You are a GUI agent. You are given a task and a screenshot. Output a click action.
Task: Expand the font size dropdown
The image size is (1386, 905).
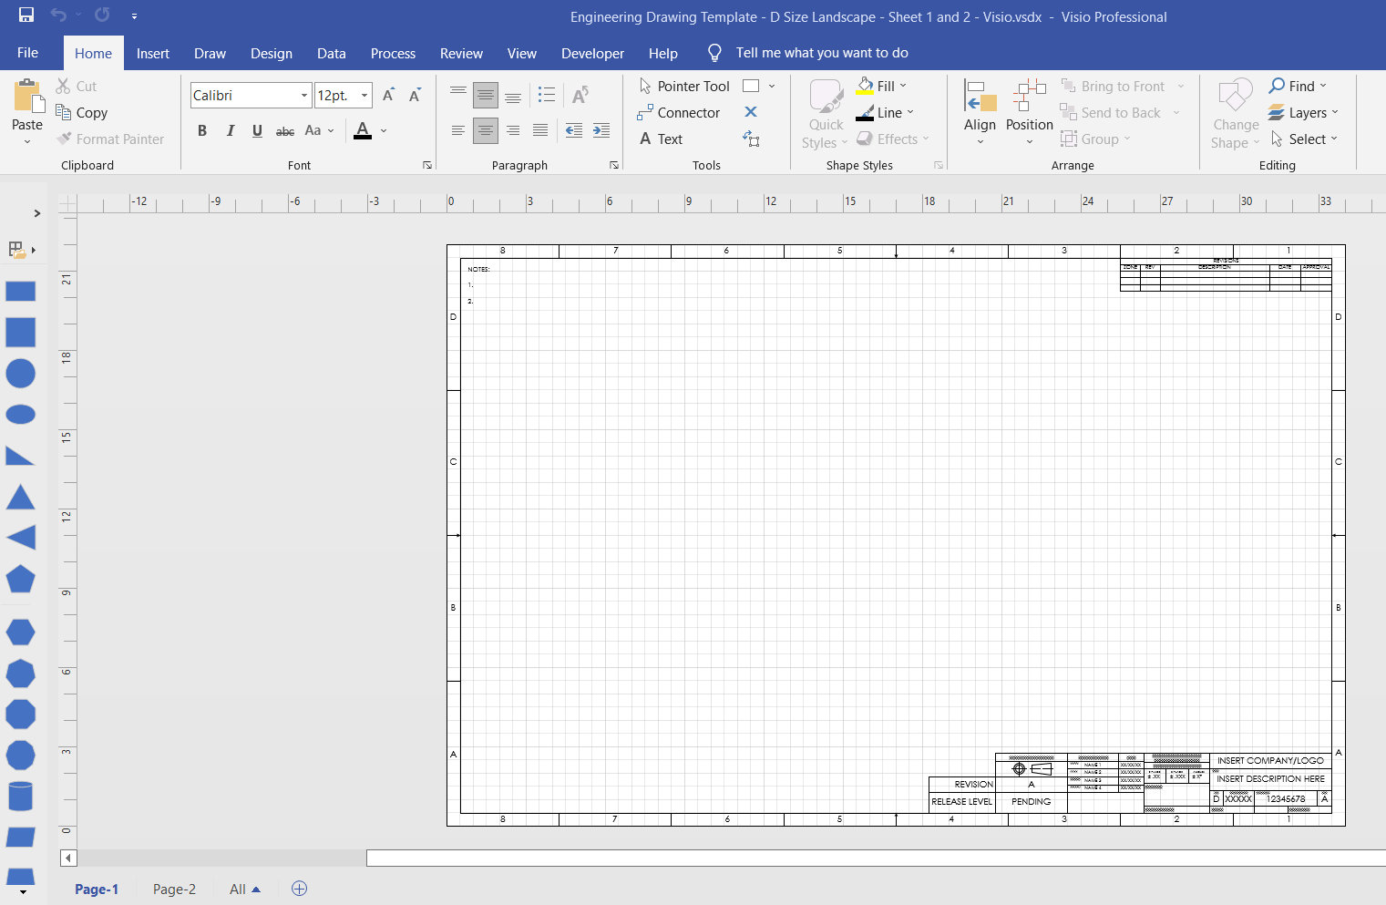tap(364, 95)
